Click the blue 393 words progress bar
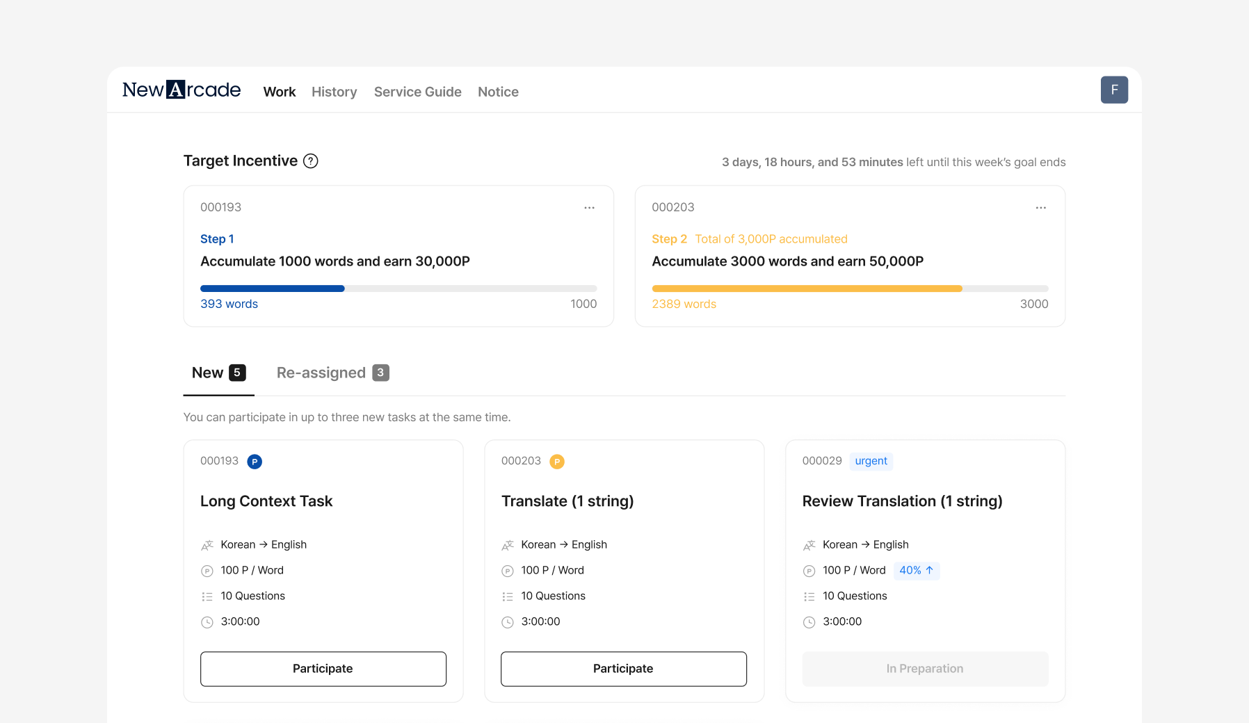Image resolution: width=1249 pixels, height=723 pixels. (x=273, y=289)
